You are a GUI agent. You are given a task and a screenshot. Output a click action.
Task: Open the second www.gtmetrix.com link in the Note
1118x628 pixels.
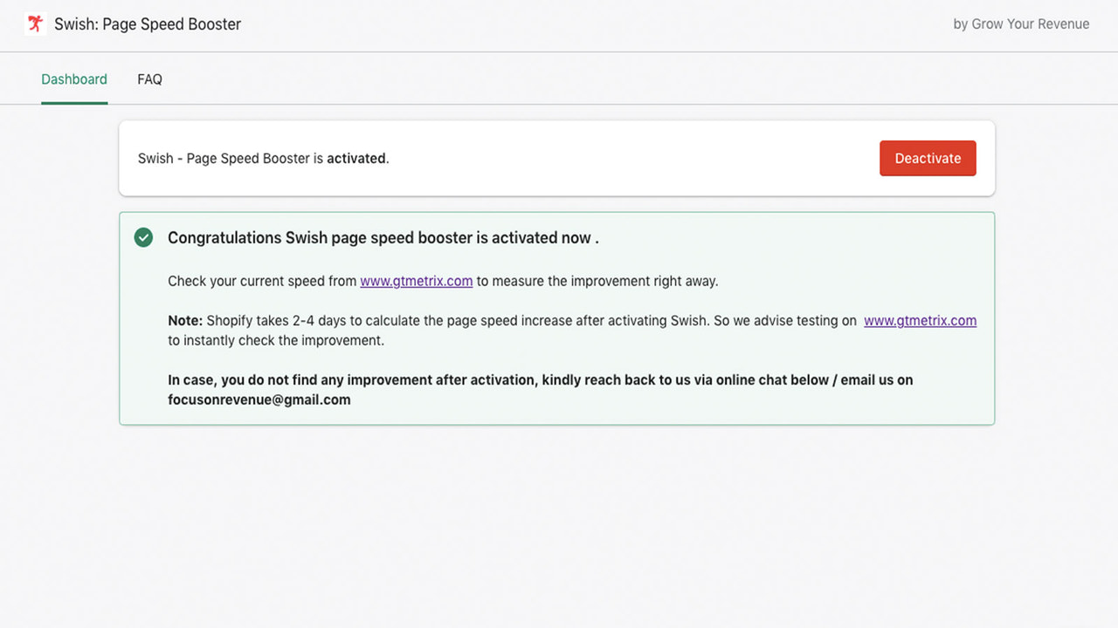(920, 320)
